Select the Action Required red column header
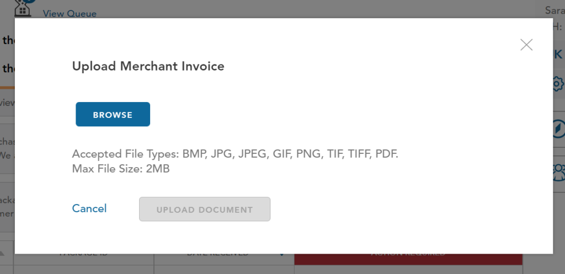Viewport: 565px width, 274px height. (x=408, y=259)
